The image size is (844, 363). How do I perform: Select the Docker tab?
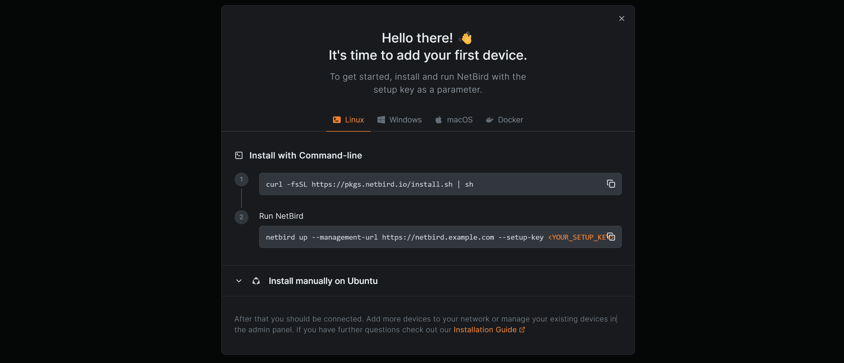point(510,120)
